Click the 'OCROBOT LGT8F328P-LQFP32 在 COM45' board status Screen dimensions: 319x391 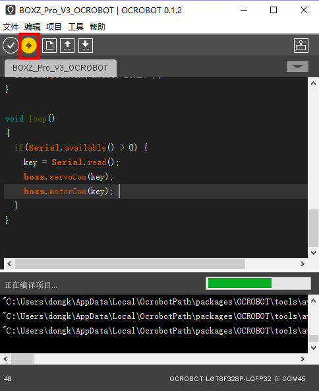[x=237, y=379]
